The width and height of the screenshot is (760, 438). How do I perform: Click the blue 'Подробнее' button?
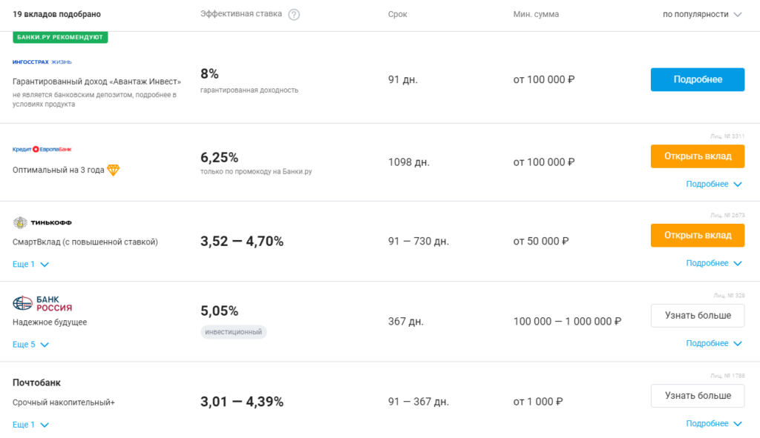[x=697, y=79]
